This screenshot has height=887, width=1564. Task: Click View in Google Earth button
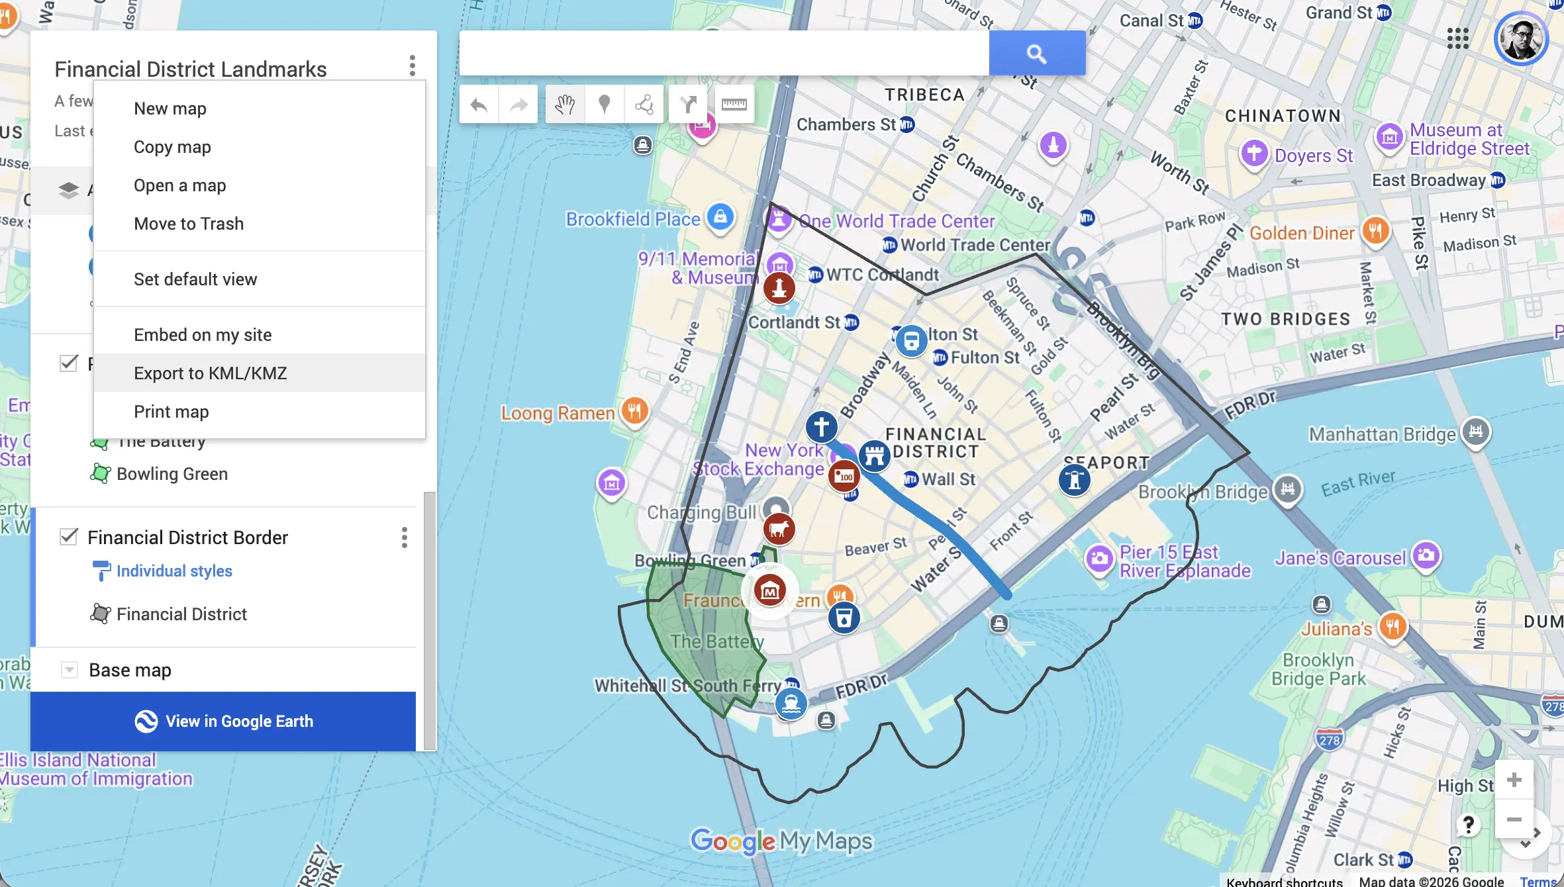coord(223,722)
